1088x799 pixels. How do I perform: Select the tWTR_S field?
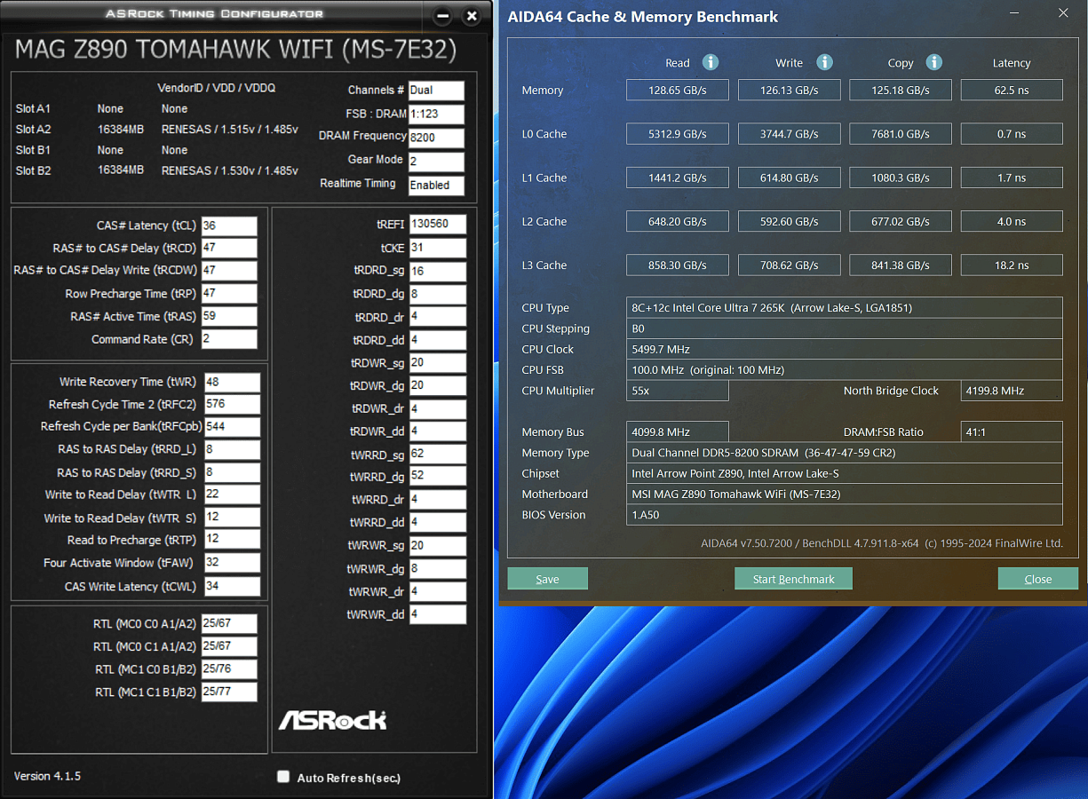(232, 518)
